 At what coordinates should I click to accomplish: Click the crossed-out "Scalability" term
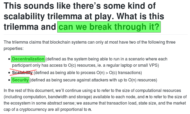pos(22,72)
